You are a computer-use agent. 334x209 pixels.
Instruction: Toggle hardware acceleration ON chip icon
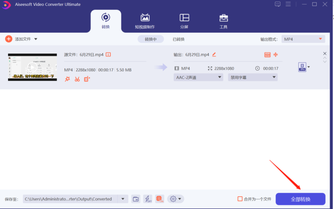point(159,199)
